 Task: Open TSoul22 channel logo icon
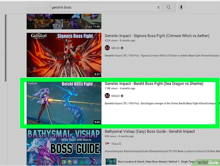click(107, 144)
